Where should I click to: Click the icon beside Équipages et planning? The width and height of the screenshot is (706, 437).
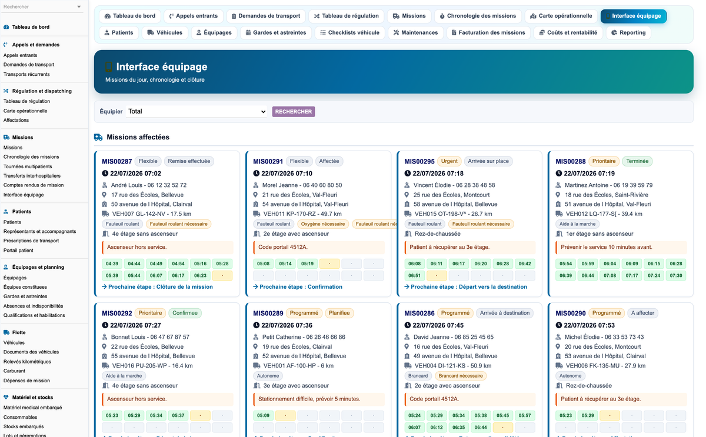(x=6, y=267)
